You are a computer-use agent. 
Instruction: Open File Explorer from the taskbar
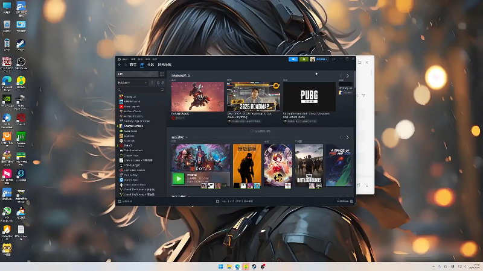(x=229, y=266)
